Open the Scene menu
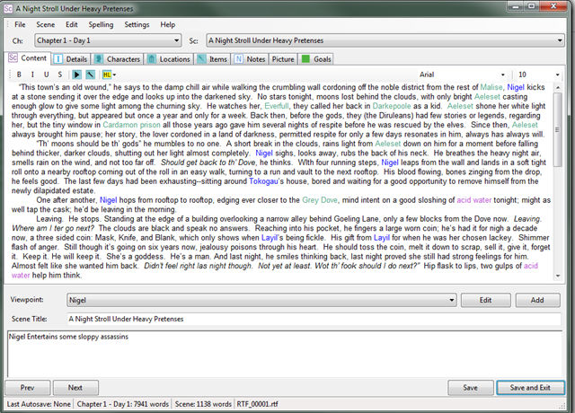The height and width of the screenshot is (413, 575). (46, 24)
